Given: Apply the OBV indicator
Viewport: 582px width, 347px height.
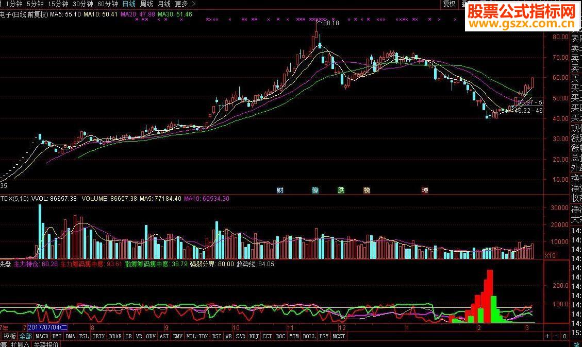Looking at the screenshot, I should pyautogui.click(x=151, y=336).
